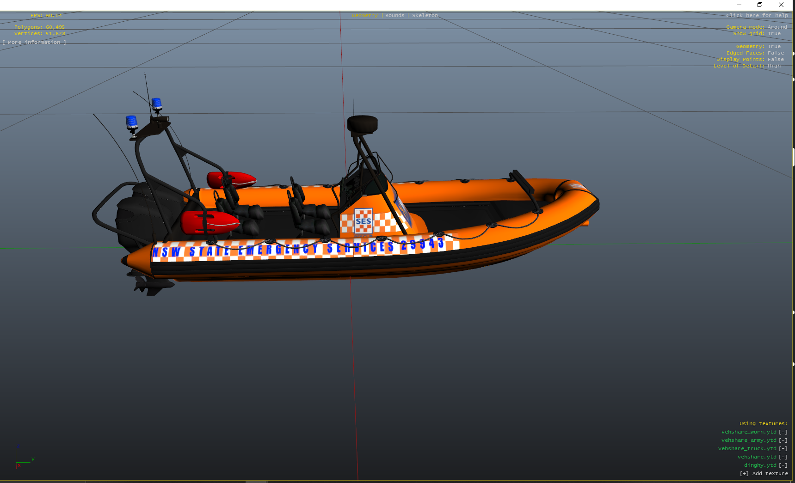
Task: Remove the dinghy.ytd texture
Action: [783, 465]
